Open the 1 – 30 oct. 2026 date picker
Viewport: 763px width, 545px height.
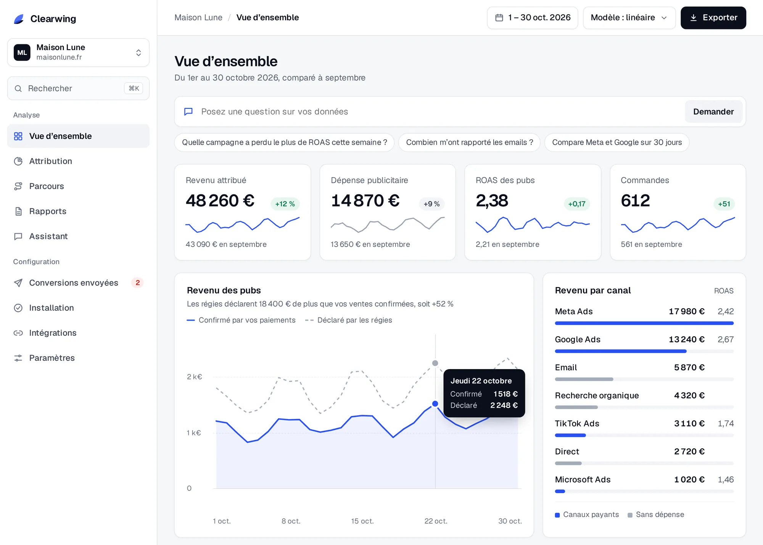pyautogui.click(x=532, y=18)
